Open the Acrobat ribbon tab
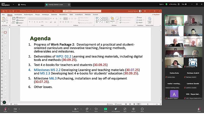This screenshot has width=204, height=115. point(95,15)
